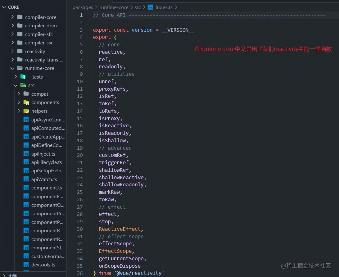Click 'onScopeDispose' on line 35
Viewport: 339px width, 277px height.
coord(120,266)
